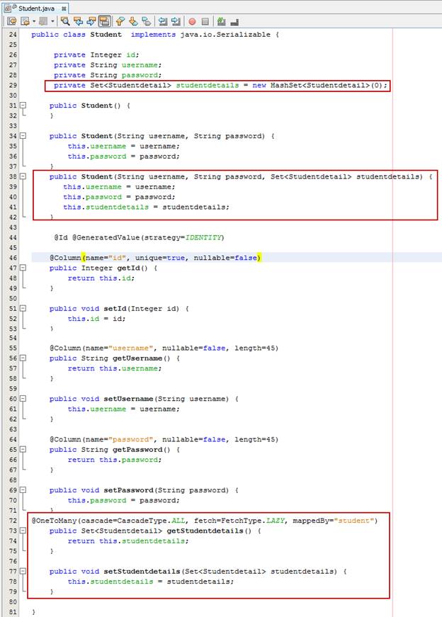The image size is (442, 617).
Task: Click 'new HashSet<Studentdetail>(0)' expression
Action: pyautogui.click(x=317, y=86)
